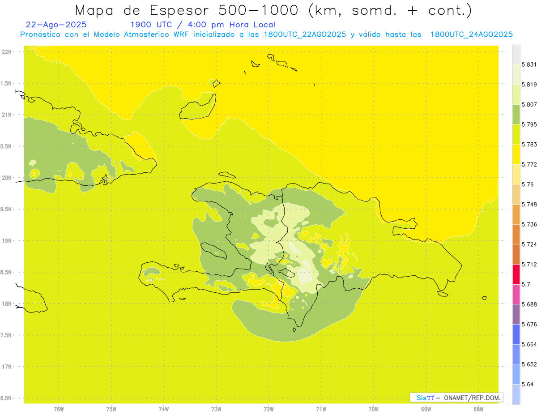Click the color bar value 5.831
537x415 pixels.
528,64
